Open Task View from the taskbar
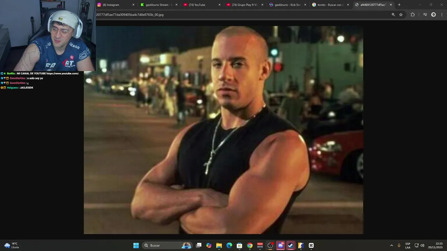This screenshot has width=447, height=251. click(x=199, y=245)
